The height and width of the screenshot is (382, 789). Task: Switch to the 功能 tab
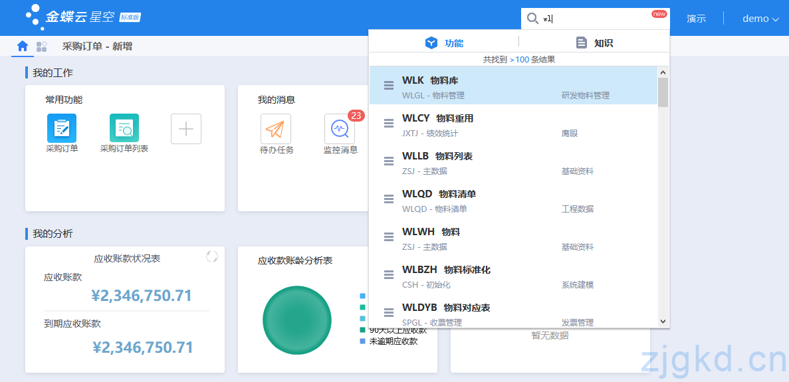pyautogui.click(x=444, y=43)
